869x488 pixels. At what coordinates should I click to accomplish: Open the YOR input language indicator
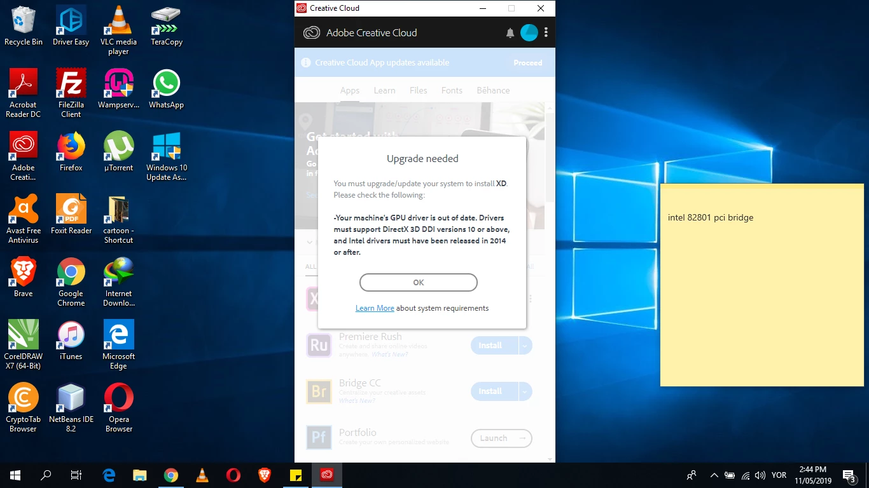pos(779,475)
